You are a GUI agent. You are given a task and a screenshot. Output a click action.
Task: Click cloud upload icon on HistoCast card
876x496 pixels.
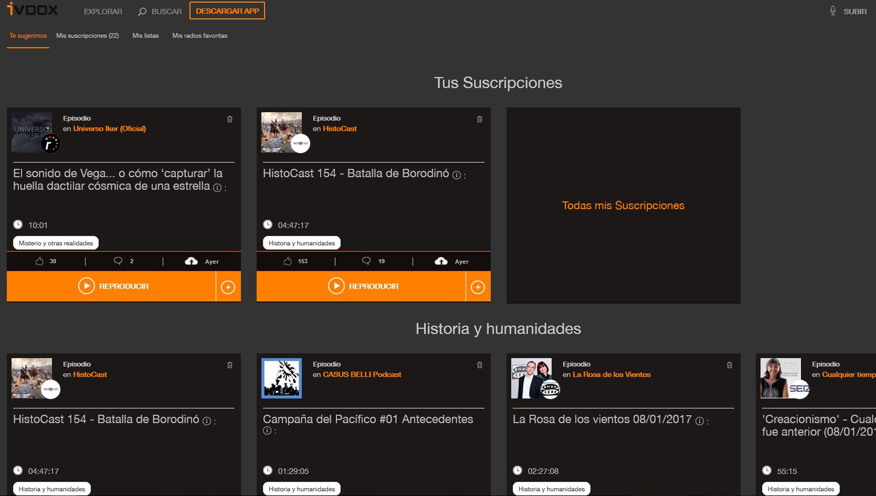click(x=441, y=261)
